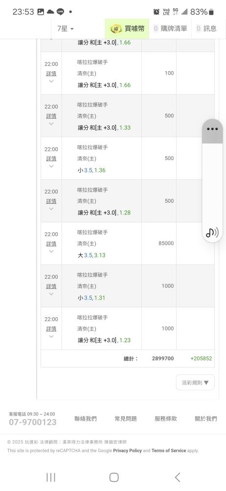
Task: Expand chevron under 詳情 for 85000 bet
Action: (51, 251)
